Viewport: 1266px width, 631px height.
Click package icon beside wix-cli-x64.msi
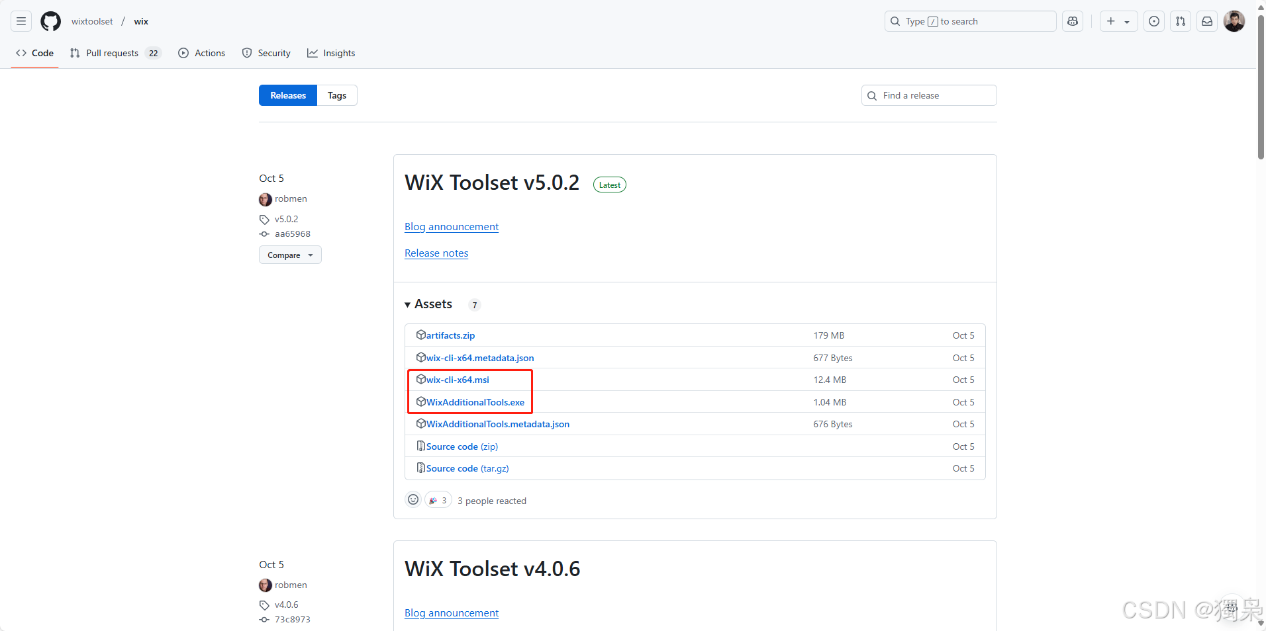[x=420, y=379]
